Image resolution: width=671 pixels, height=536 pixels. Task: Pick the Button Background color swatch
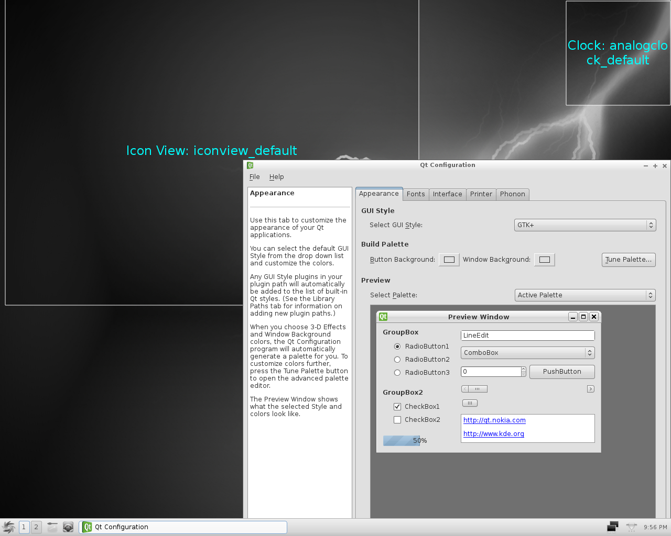[449, 260]
